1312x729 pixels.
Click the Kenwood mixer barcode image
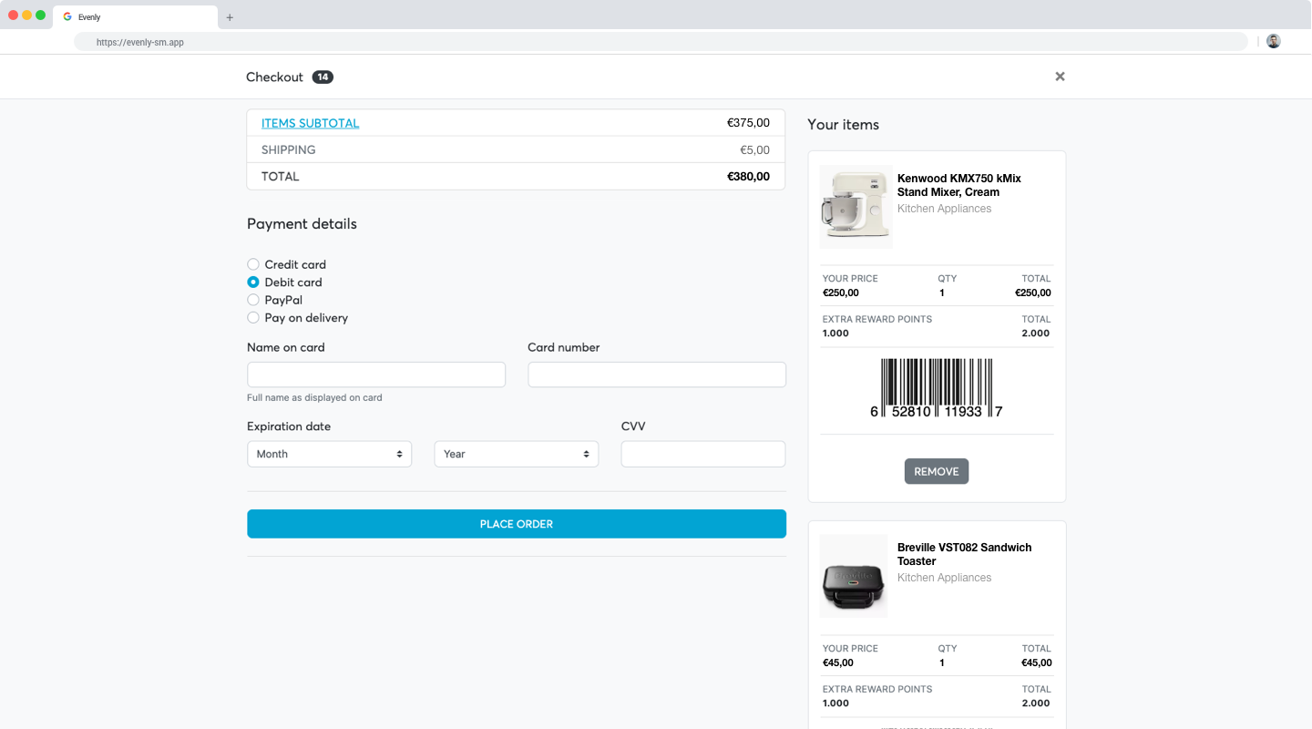937,388
